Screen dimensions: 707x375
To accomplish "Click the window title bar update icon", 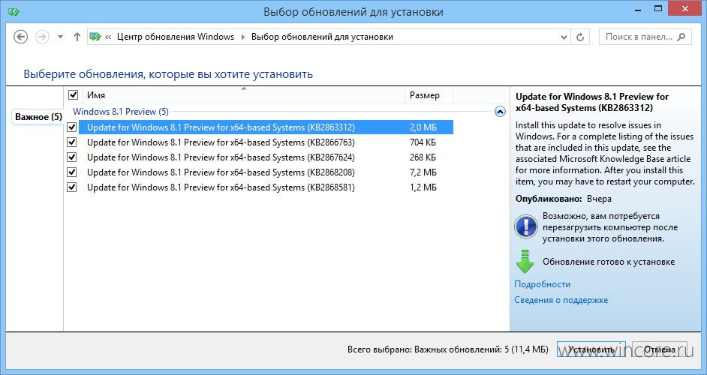I will (x=14, y=12).
